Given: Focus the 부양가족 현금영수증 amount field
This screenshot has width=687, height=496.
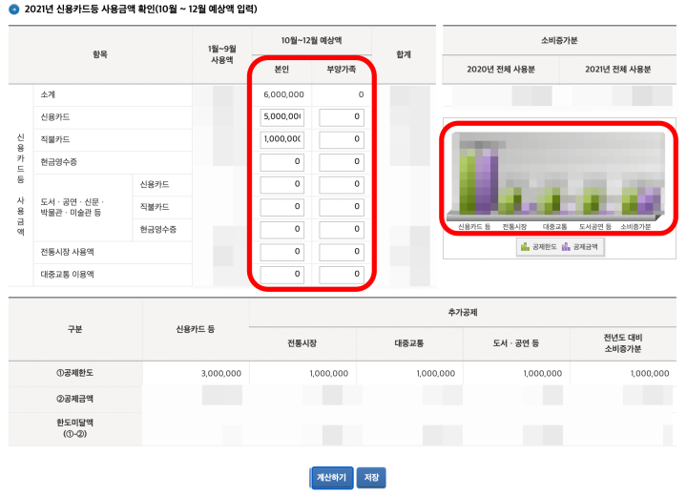Looking at the screenshot, I should coord(343,162).
